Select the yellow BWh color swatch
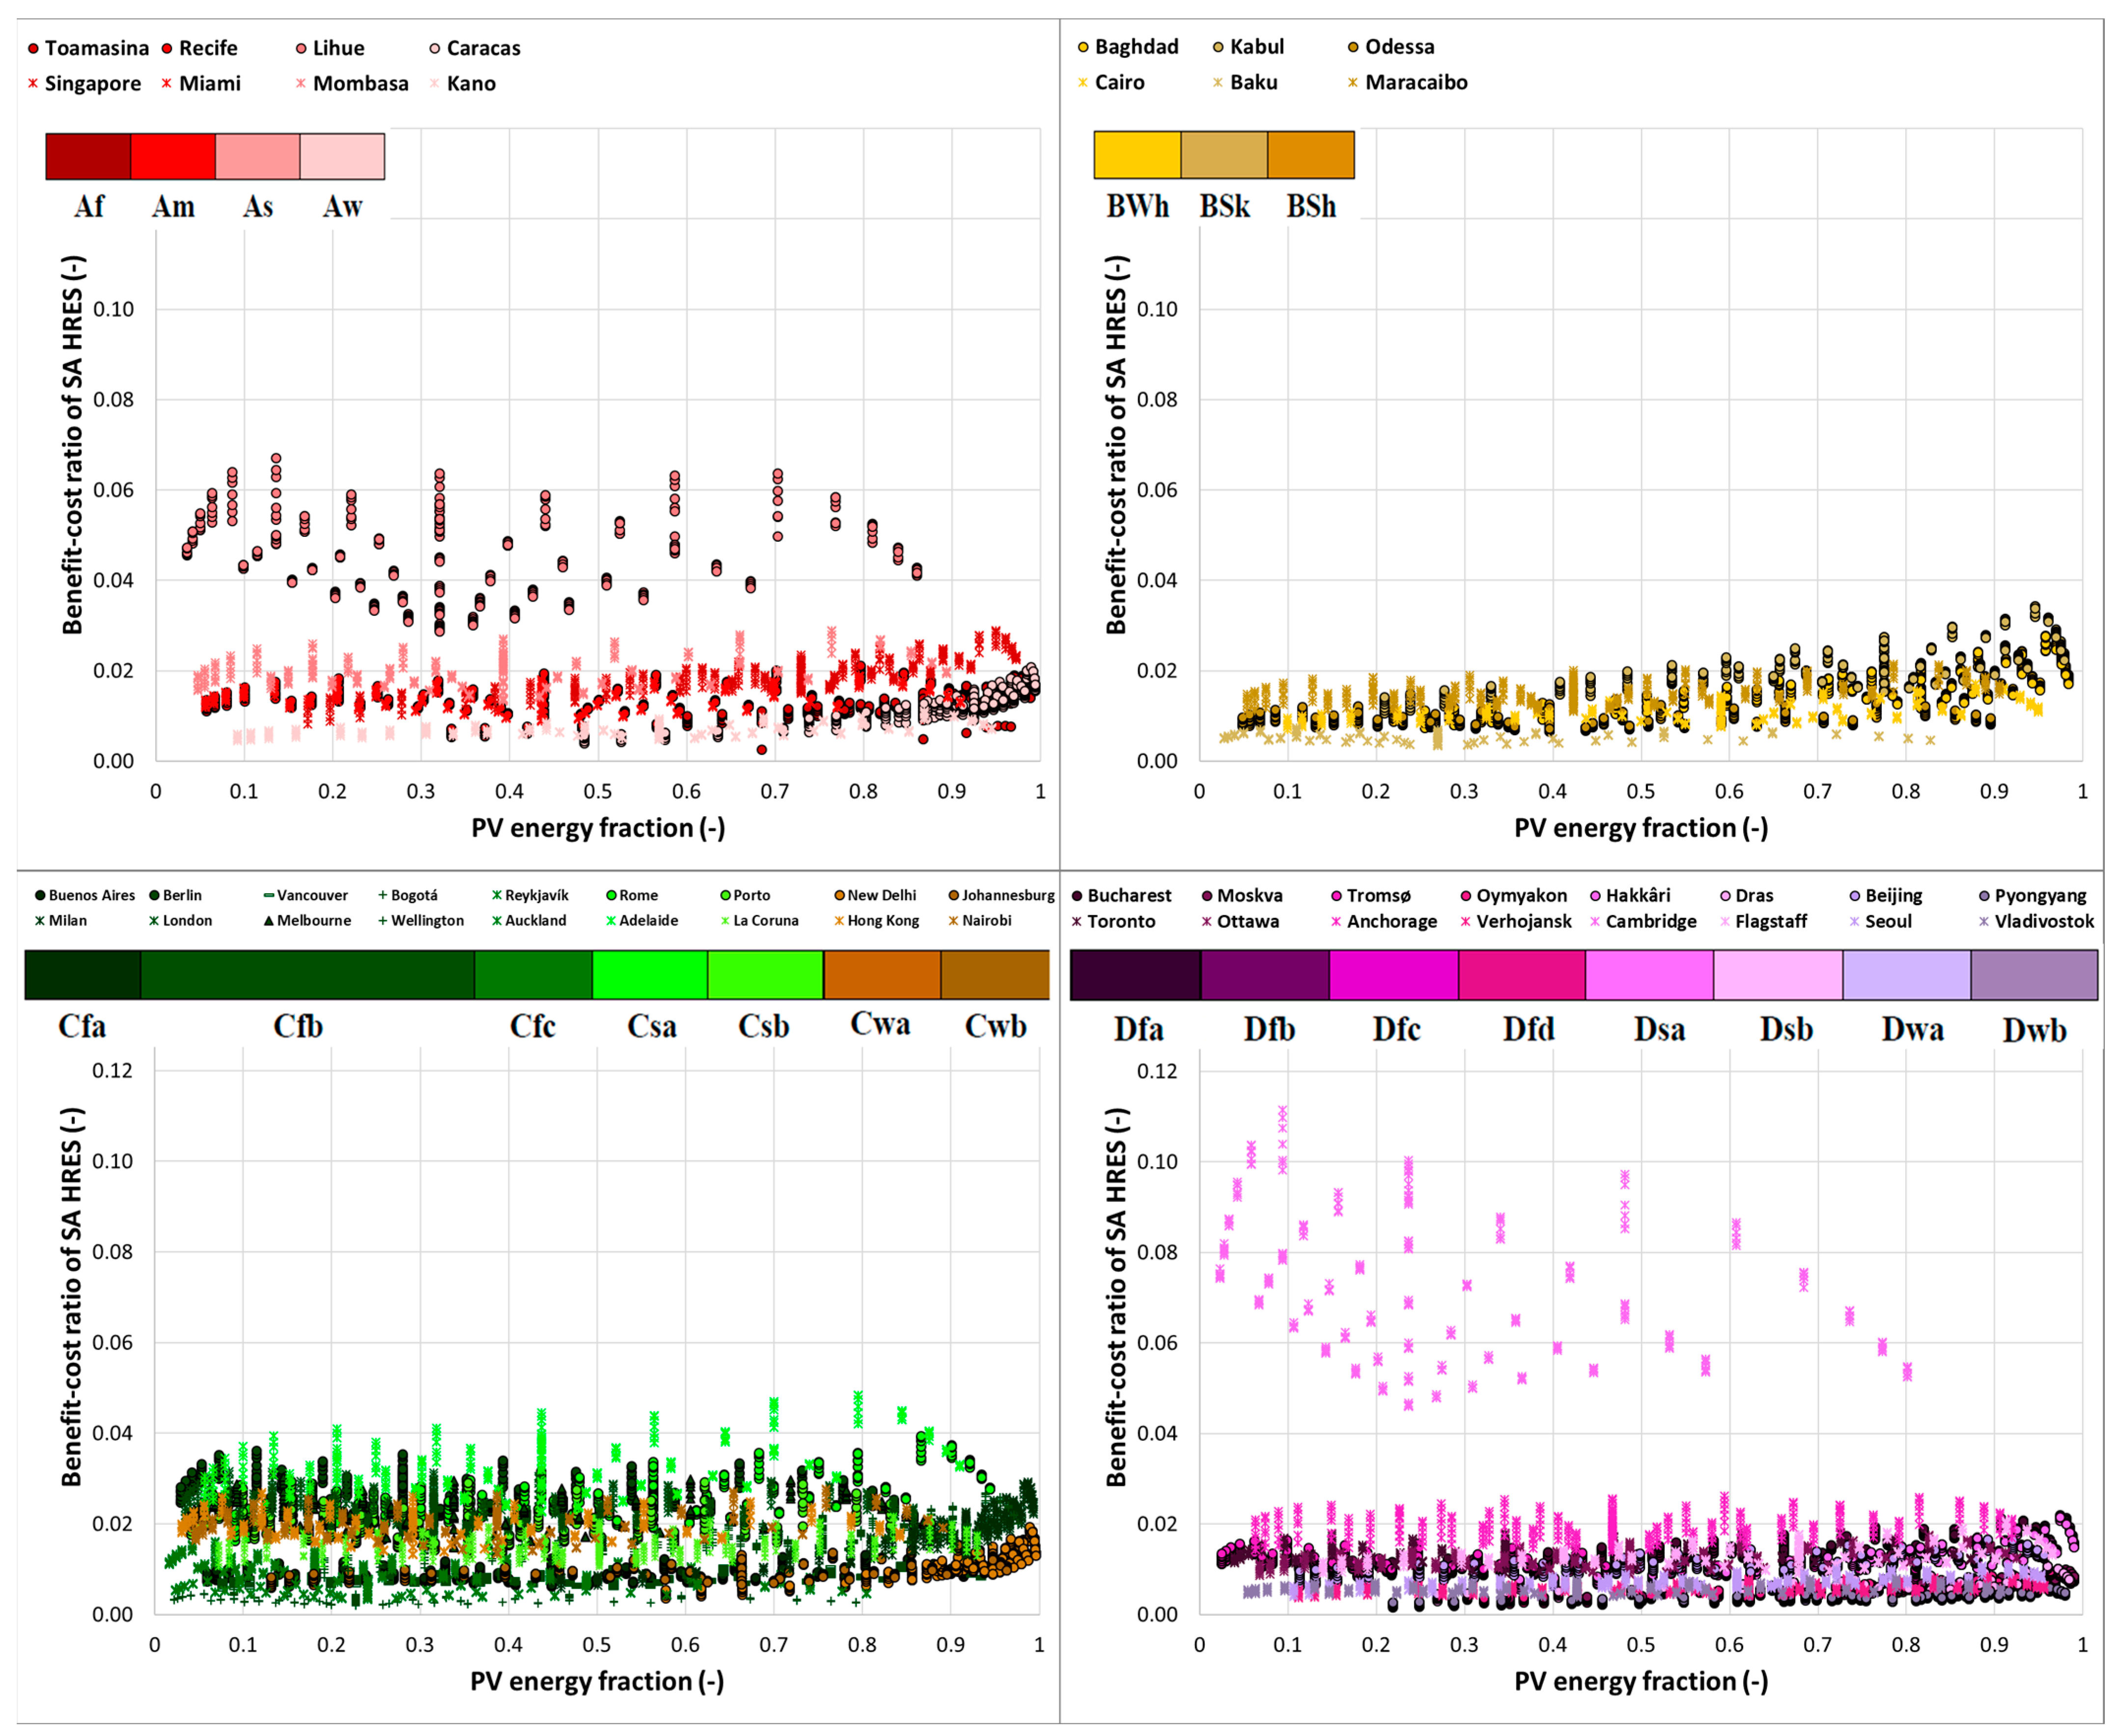 pyautogui.click(x=1137, y=155)
